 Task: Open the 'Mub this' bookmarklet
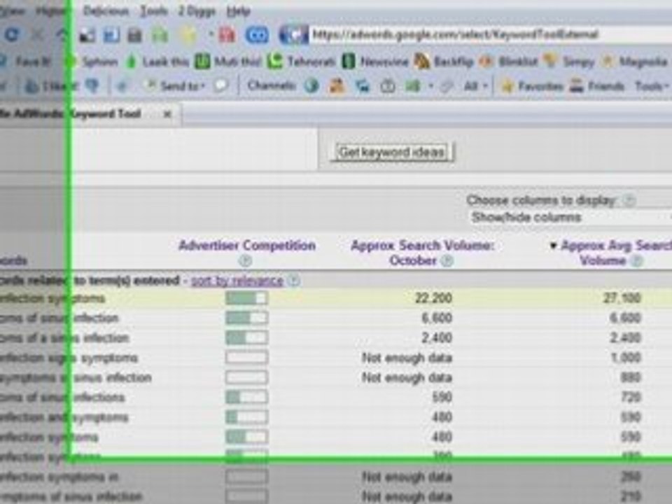[x=227, y=62]
